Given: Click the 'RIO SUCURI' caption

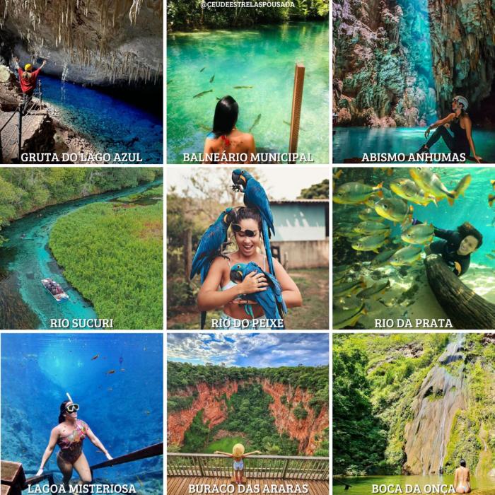Looking at the screenshot, I should click(81, 323).
